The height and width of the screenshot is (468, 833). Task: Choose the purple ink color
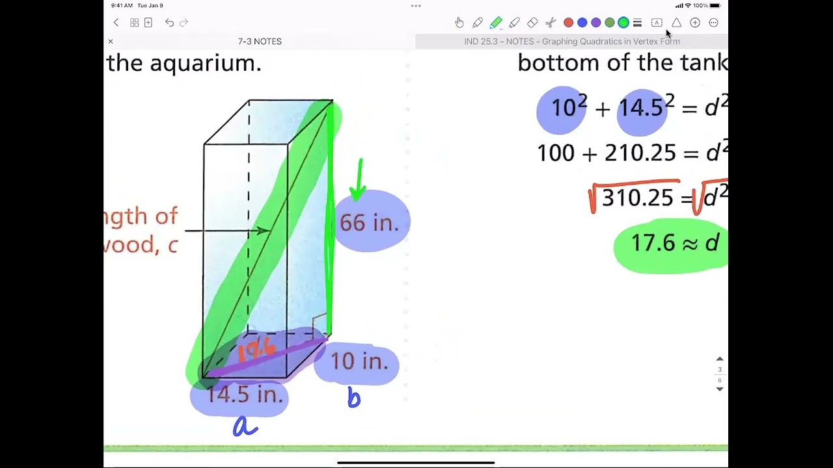pyautogui.click(x=595, y=23)
